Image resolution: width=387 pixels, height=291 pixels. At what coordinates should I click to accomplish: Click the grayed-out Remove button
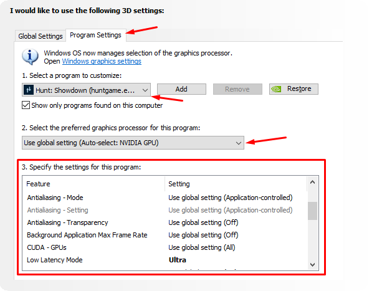[x=237, y=89]
